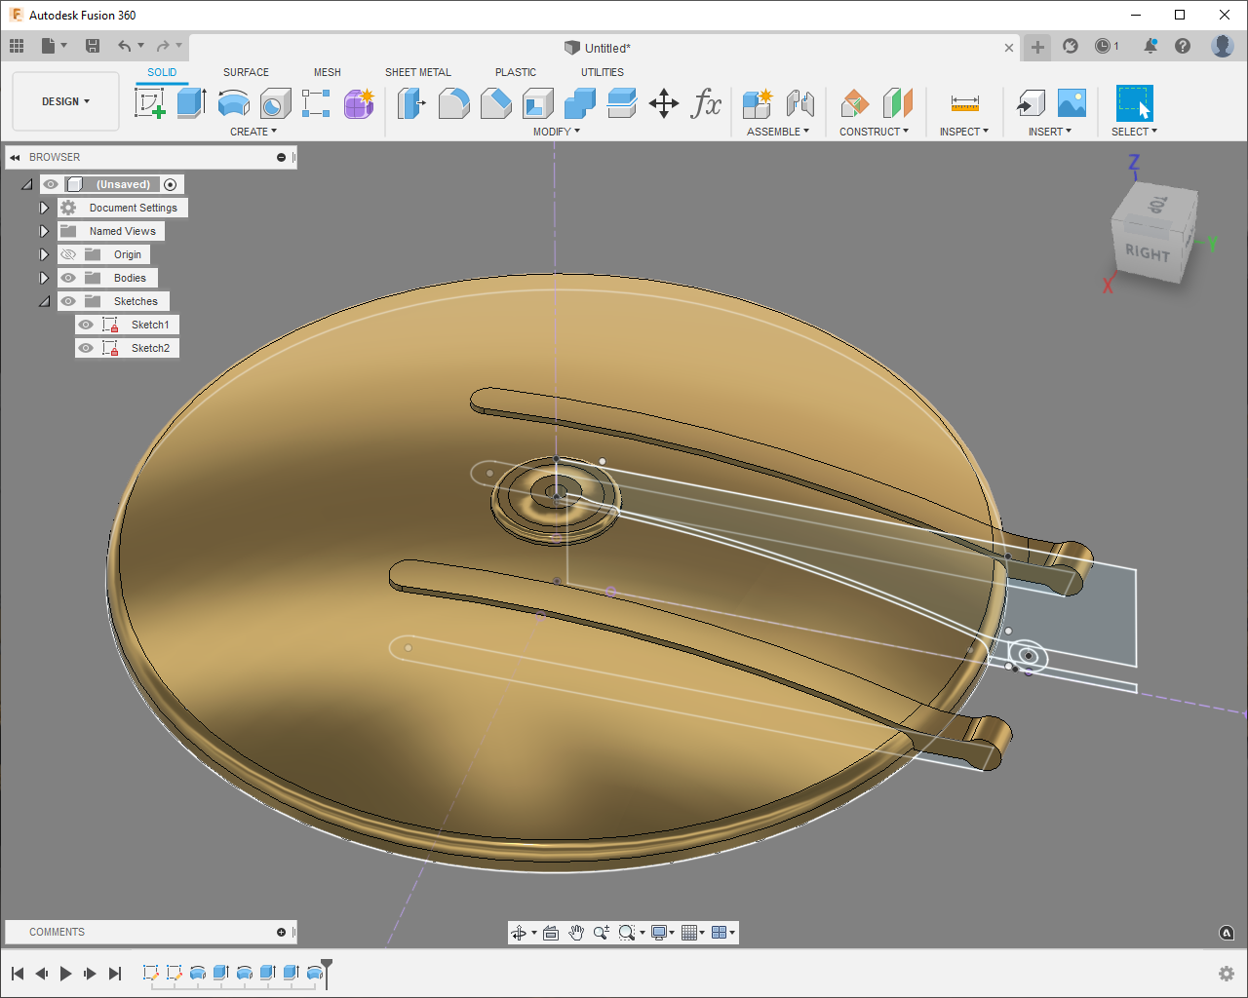Collapse the Sketches folder
Viewport: 1248px width, 998px height.
tap(44, 301)
